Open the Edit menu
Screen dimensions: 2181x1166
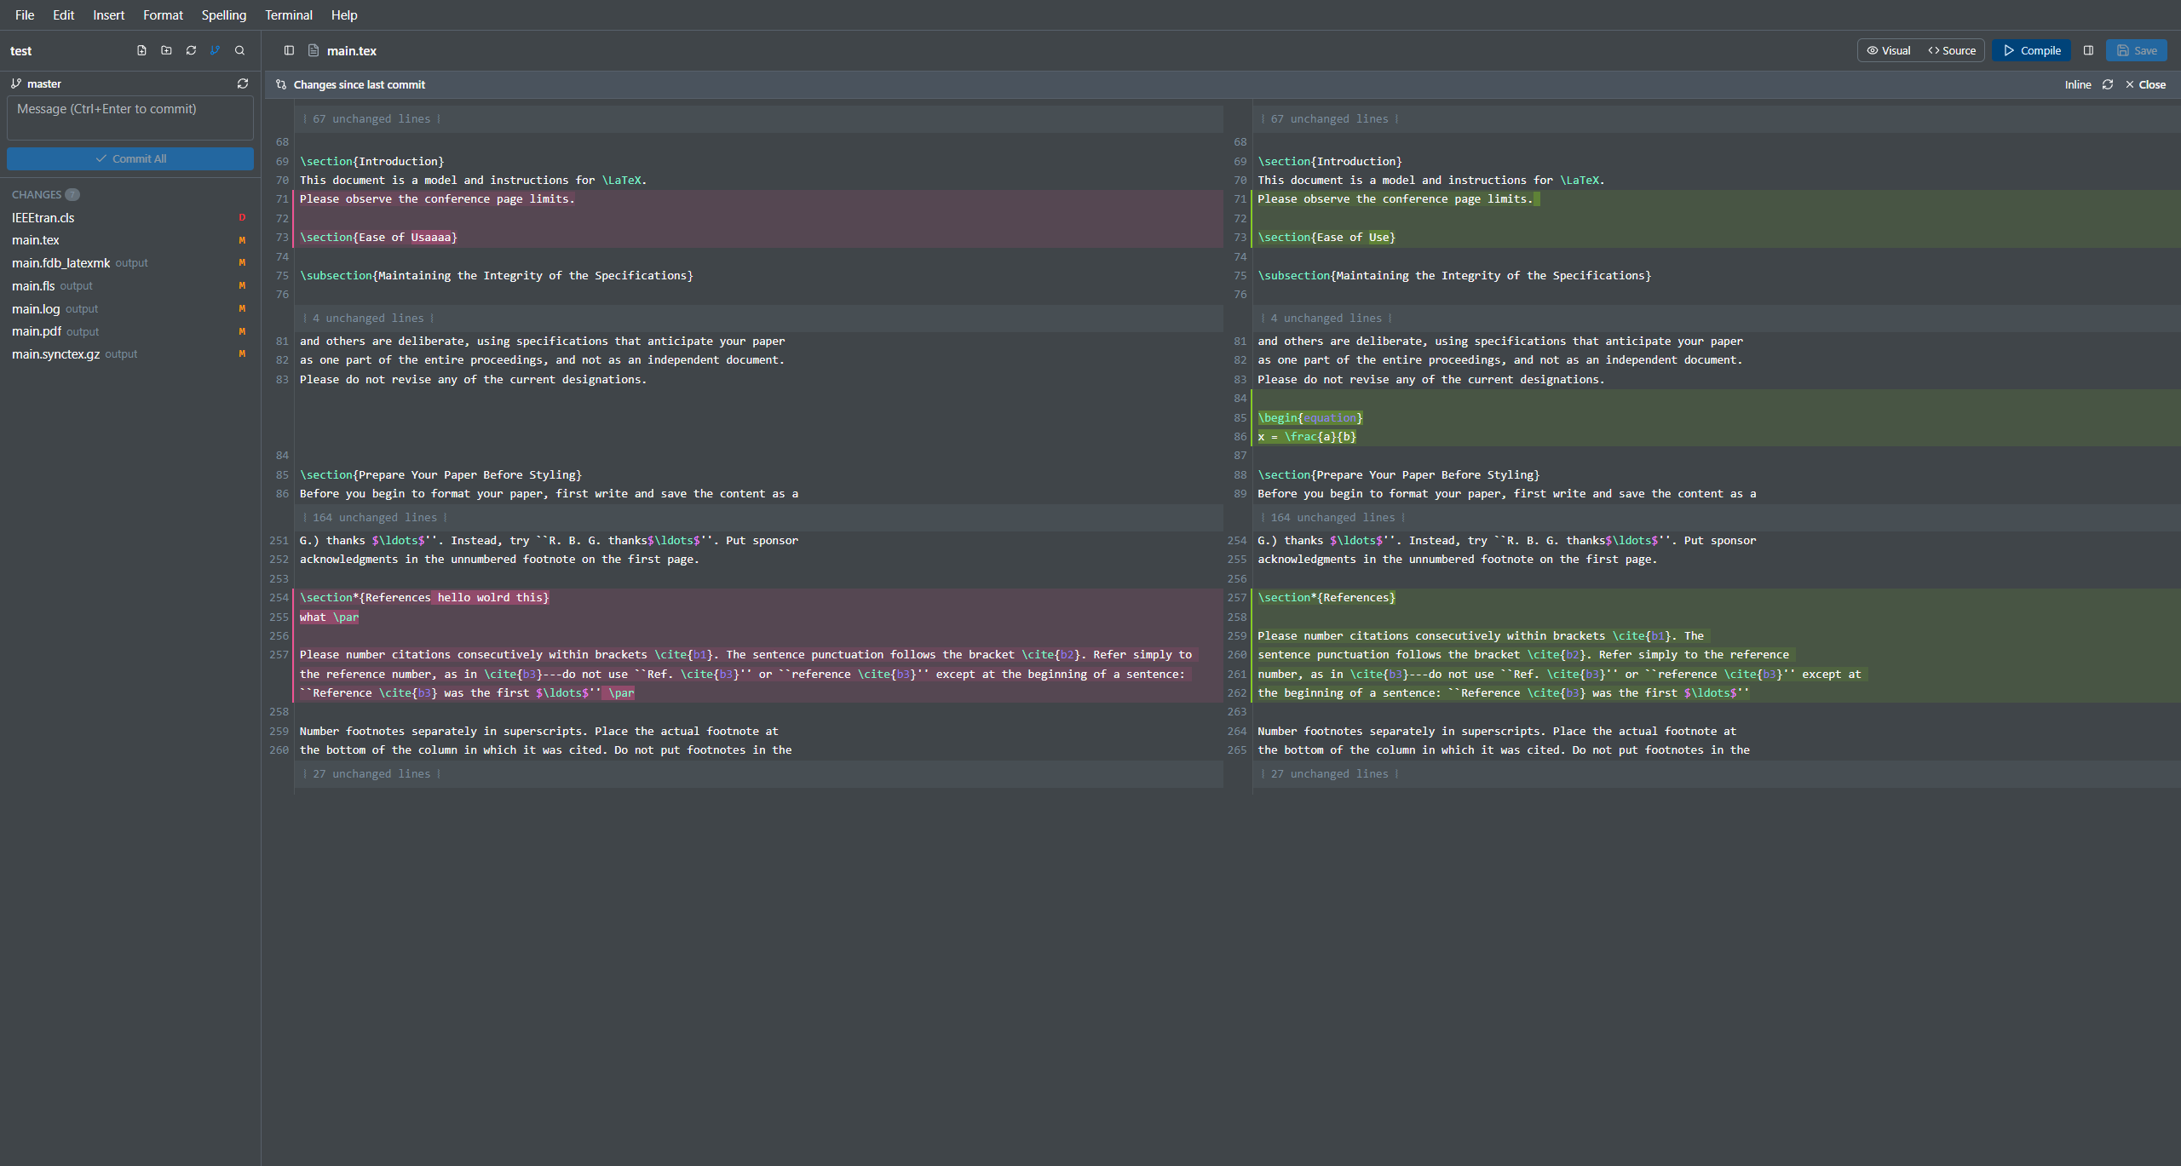pyautogui.click(x=63, y=14)
